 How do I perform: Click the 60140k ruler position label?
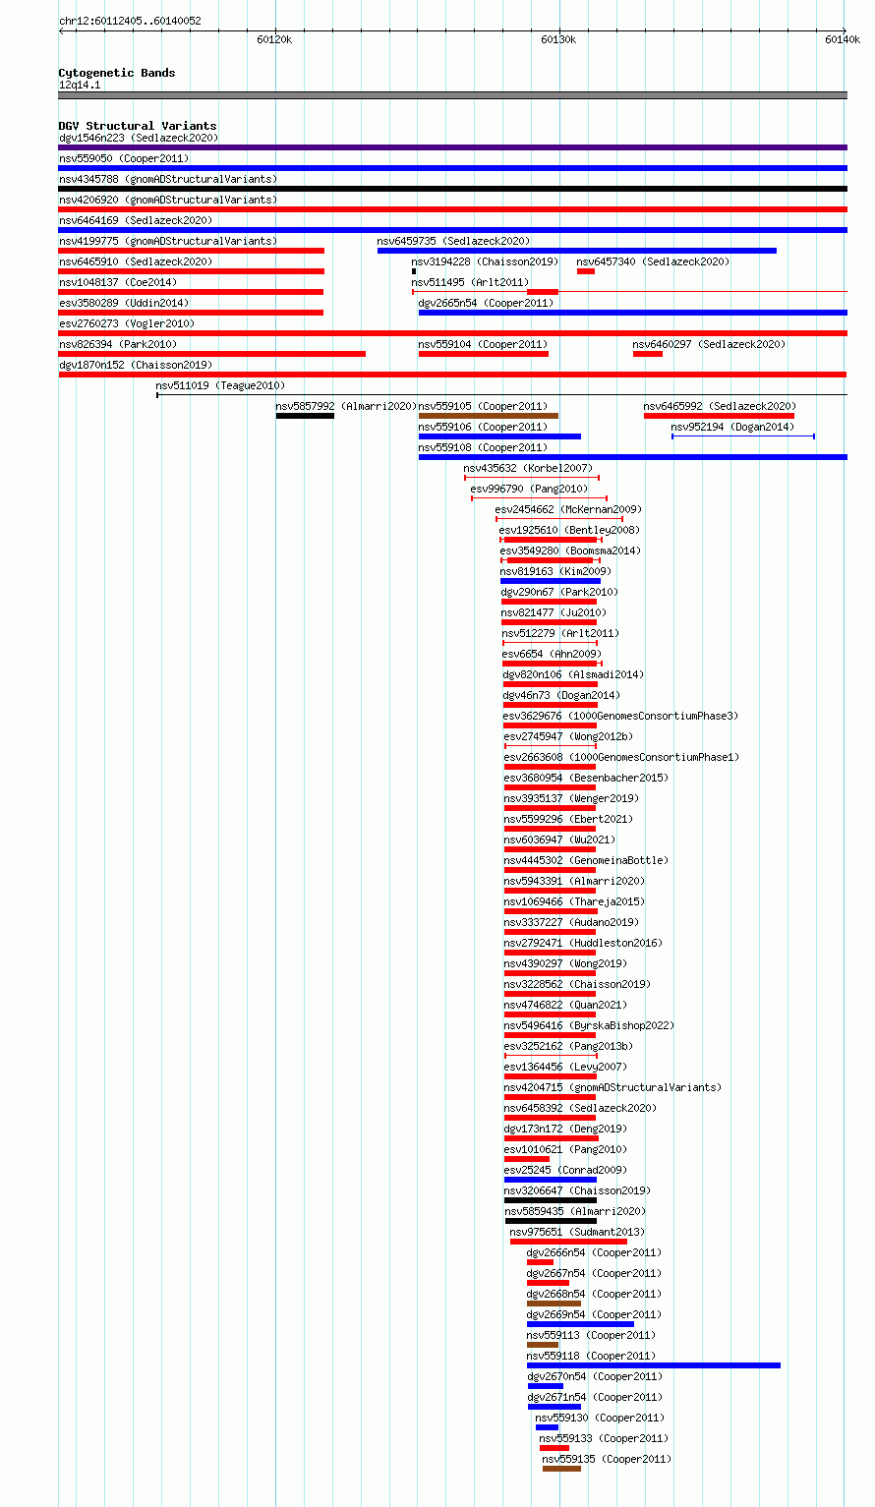(x=843, y=39)
